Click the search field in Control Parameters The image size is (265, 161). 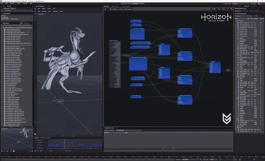tap(244, 16)
